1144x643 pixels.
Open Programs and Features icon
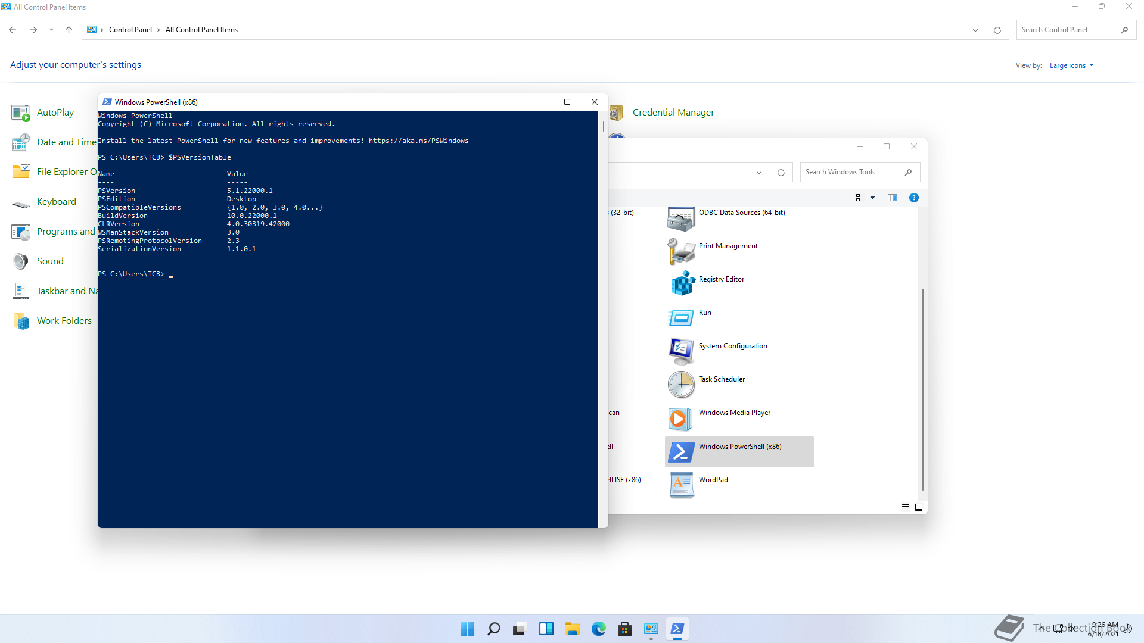21,232
